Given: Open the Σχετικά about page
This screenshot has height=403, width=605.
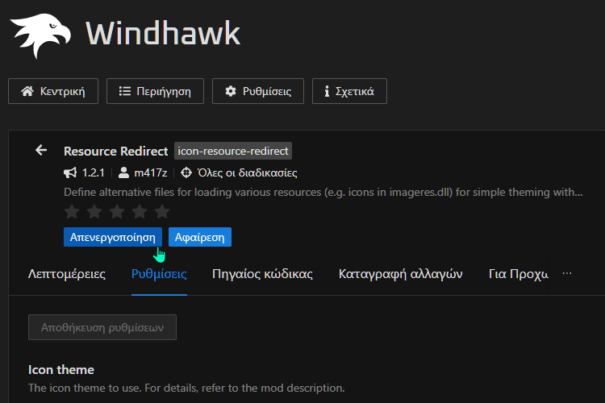Looking at the screenshot, I should click(349, 91).
